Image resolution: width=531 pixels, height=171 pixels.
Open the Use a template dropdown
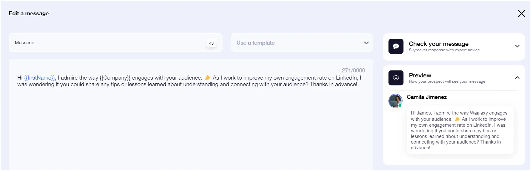point(302,43)
